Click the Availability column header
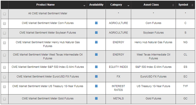This screenshot has height=105, width=196. coord(96,5)
